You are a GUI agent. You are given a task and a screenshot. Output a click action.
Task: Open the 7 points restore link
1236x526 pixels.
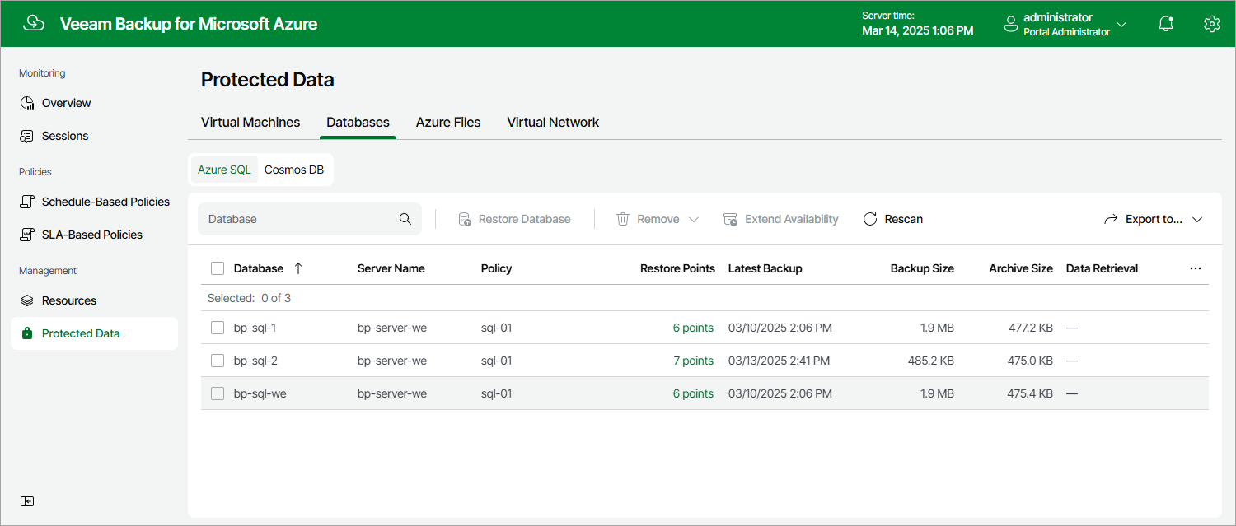[693, 361]
